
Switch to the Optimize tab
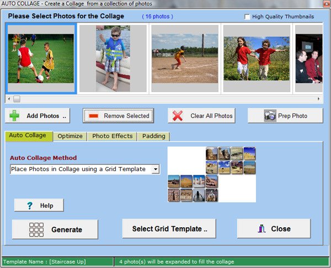click(70, 136)
